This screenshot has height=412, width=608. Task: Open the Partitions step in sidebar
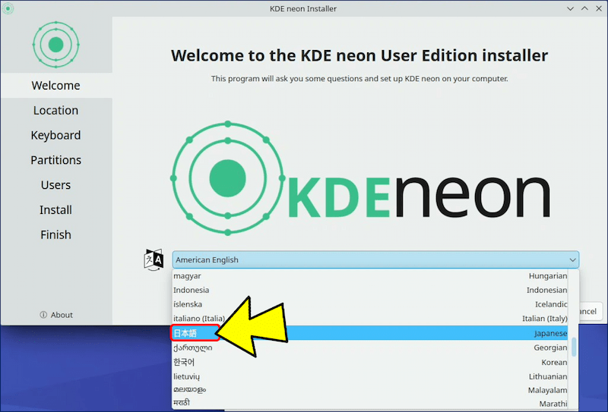pyautogui.click(x=55, y=160)
